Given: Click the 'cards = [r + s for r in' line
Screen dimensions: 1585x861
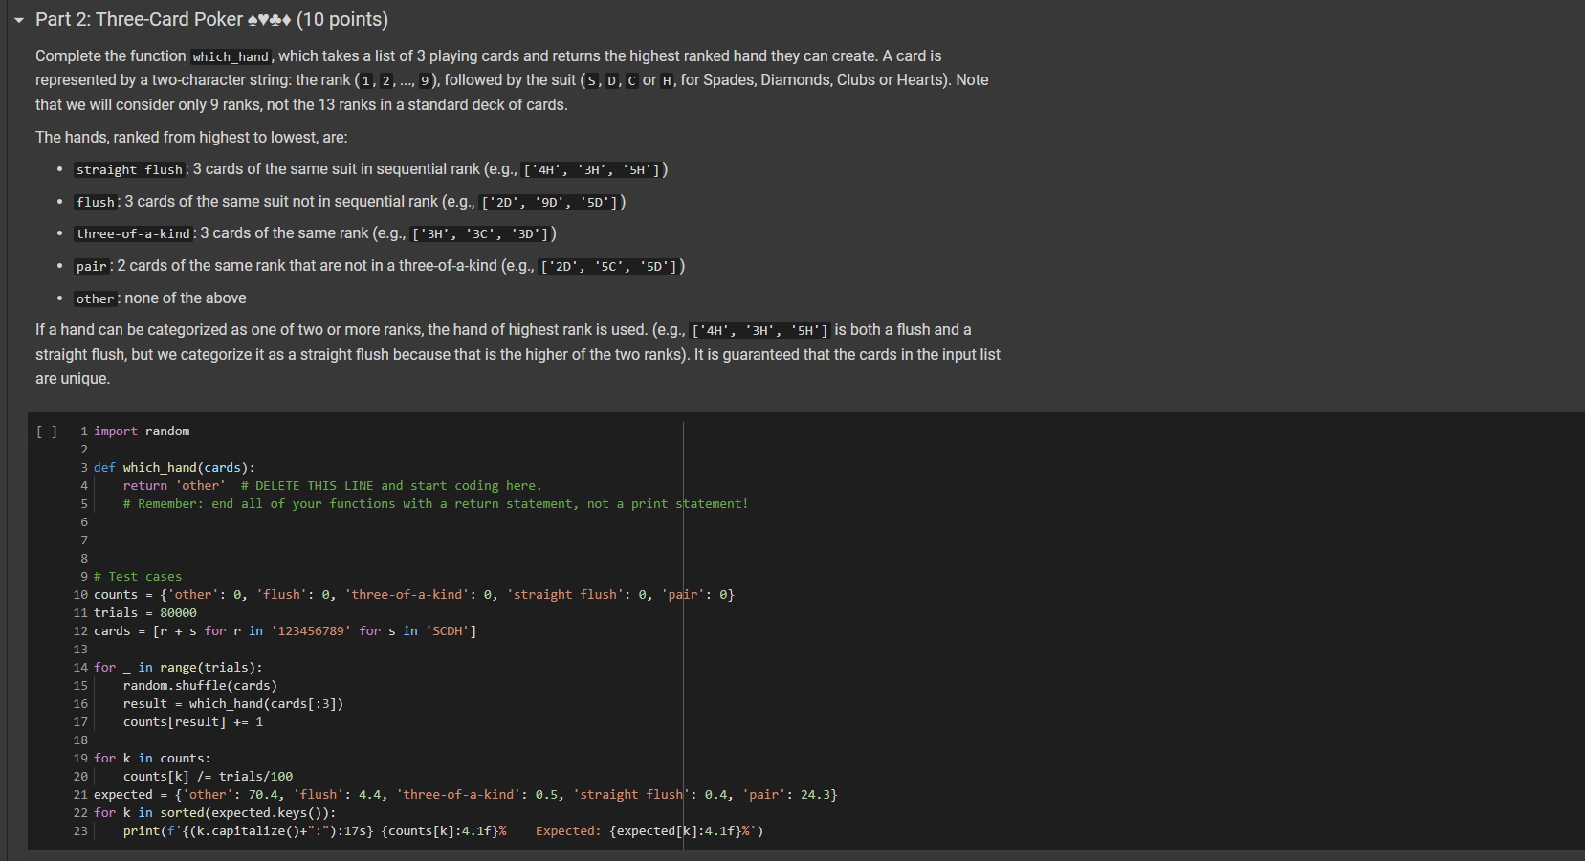Looking at the screenshot, I should pos(285,631).
